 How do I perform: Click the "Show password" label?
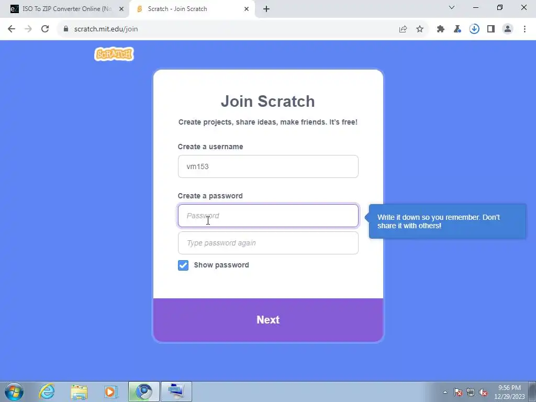221,265
